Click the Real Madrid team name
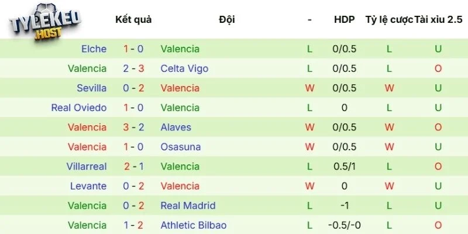 click(188, 205)
